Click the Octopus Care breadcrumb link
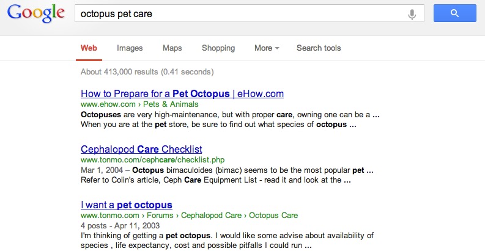The height and width of the screenshot is (251, 485). [273, 215]
